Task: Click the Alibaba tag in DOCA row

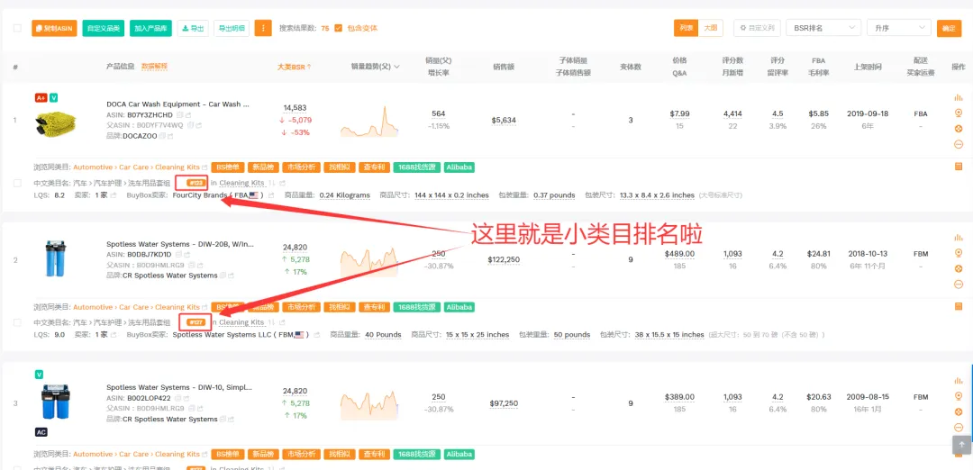Action: [459, 167]
